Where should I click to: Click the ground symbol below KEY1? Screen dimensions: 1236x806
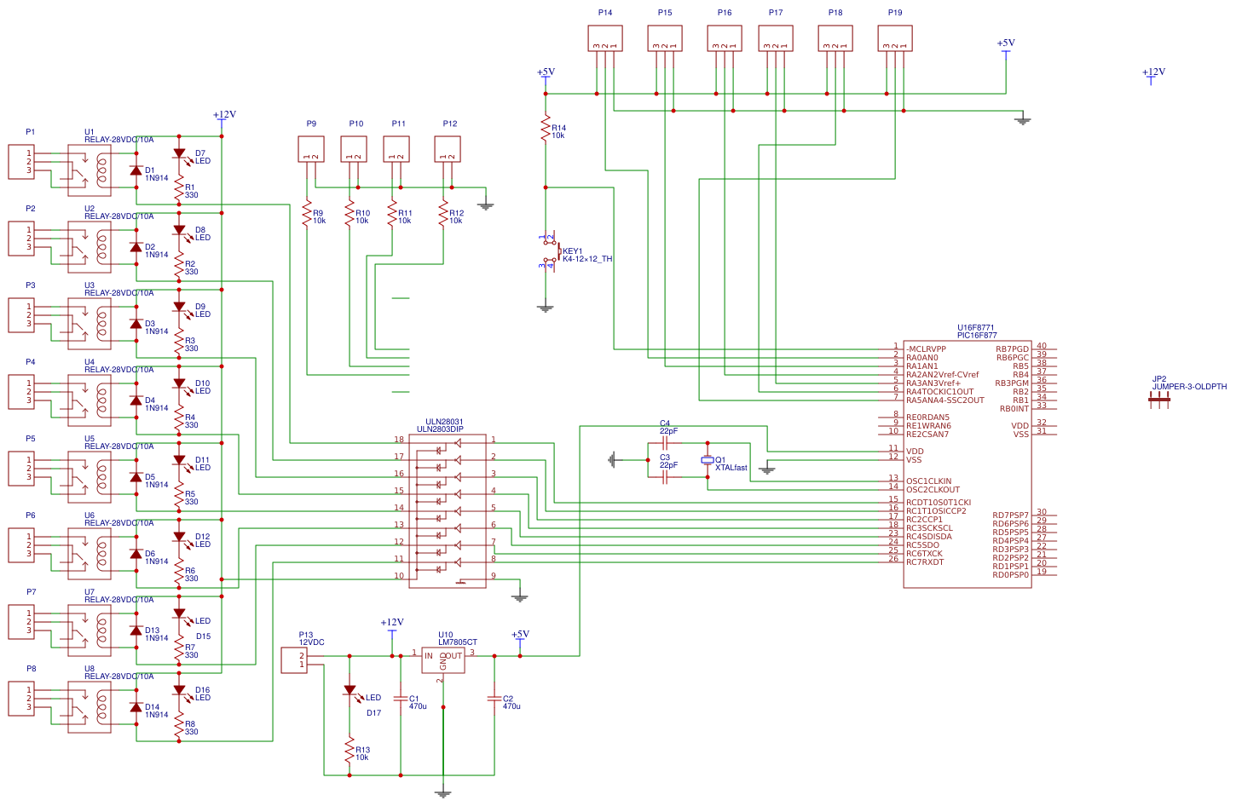[546, 308]
